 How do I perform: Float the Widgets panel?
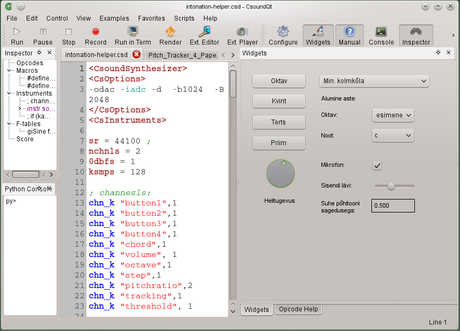[438, 53]
